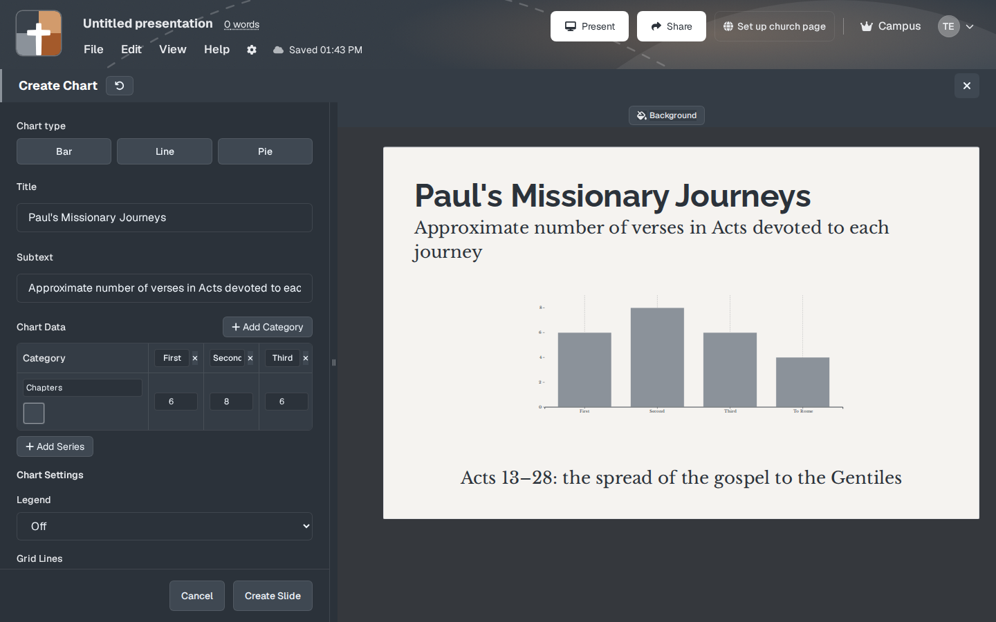Image resolution: width=996 pixels, height=622 pixels.
Task: Click the Share button
Action: tap(672, 26)
